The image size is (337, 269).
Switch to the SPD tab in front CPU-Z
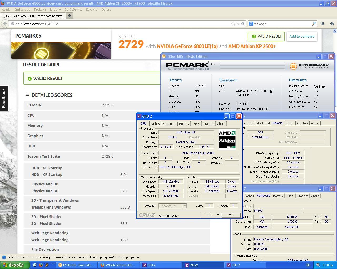(196, 124)
